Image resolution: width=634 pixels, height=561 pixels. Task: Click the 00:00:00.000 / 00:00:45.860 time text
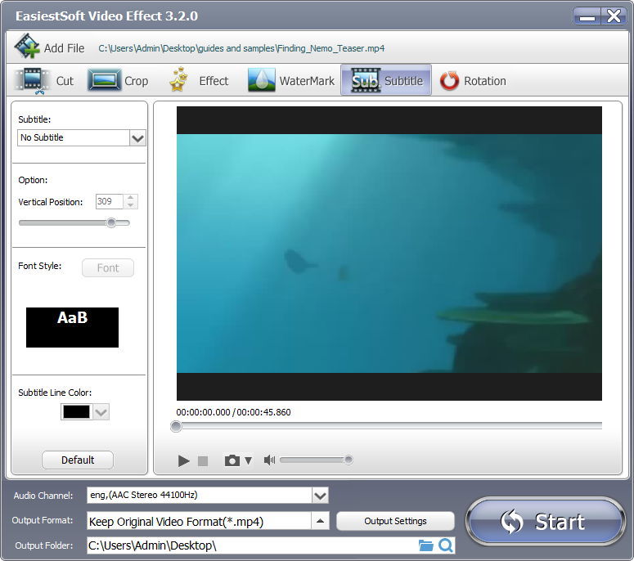[233, 412]
